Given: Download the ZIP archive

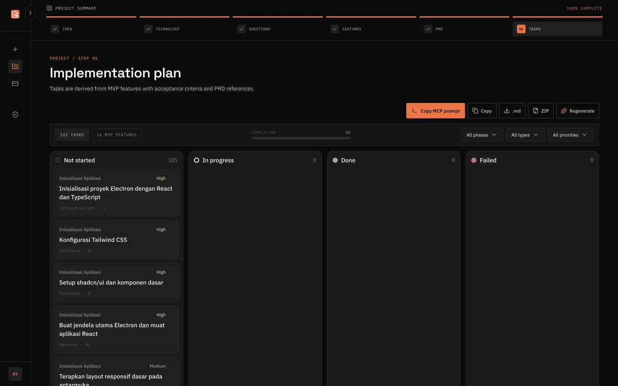Looking at the screenshot, I should coord(541,111).
